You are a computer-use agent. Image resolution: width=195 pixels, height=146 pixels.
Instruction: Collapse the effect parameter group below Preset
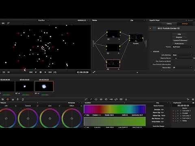151,52
